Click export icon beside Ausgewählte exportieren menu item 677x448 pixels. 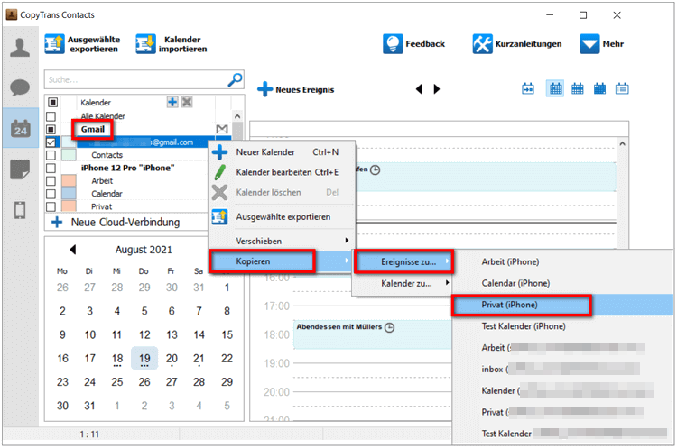219,216
